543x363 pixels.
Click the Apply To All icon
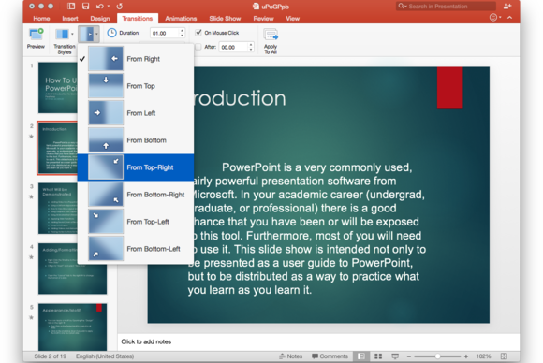tap(271, 35)
